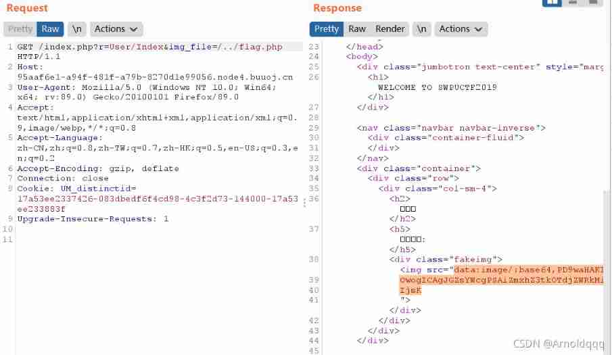Switch Response view to Raw tab

357,29
